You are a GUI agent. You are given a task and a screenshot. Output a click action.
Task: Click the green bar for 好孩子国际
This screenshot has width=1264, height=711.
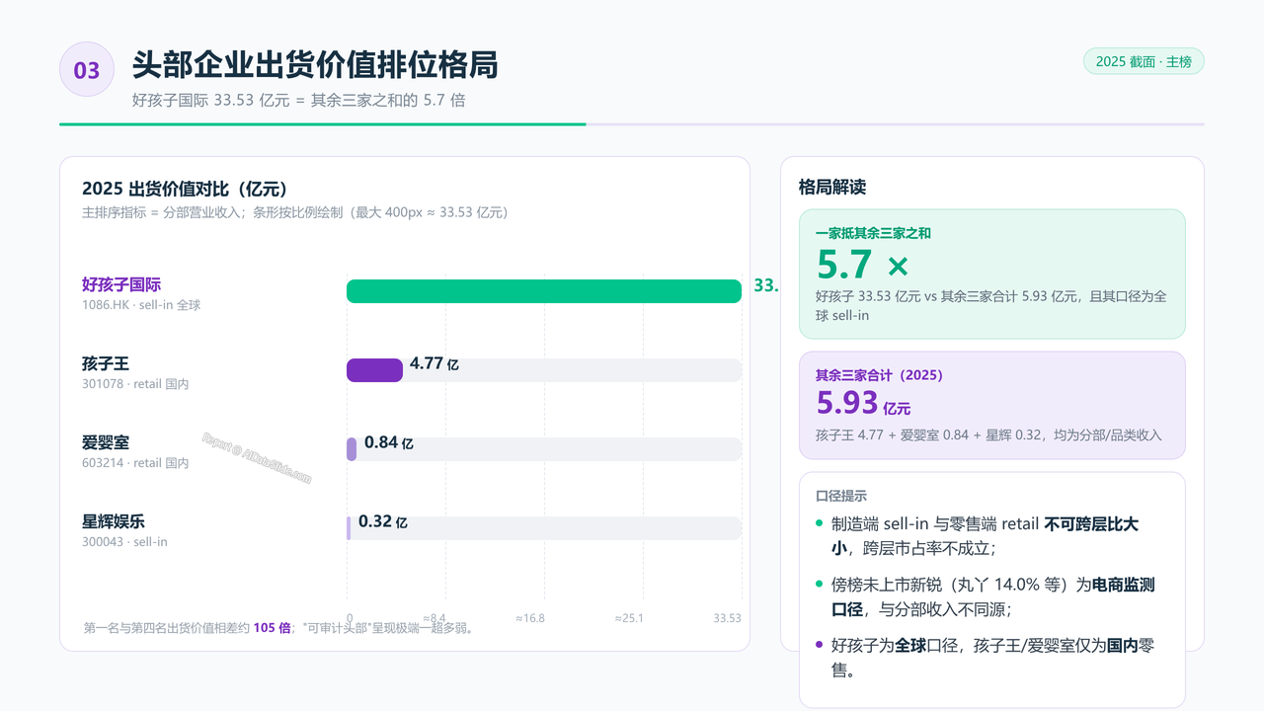point(544,291)
